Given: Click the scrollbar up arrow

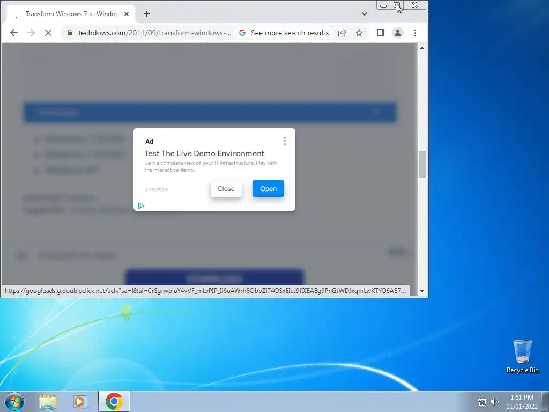Looking at the screenshot, I should pos(422,48).
